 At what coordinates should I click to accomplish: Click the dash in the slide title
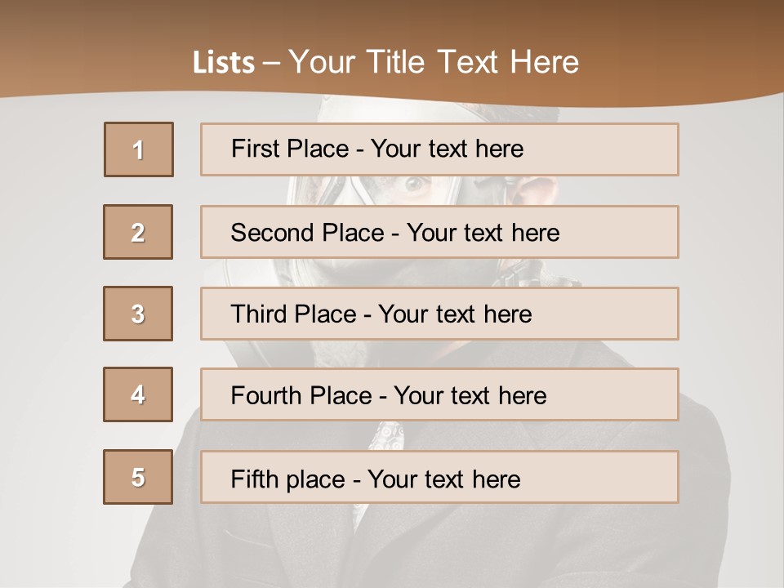(x=271, y=63)
